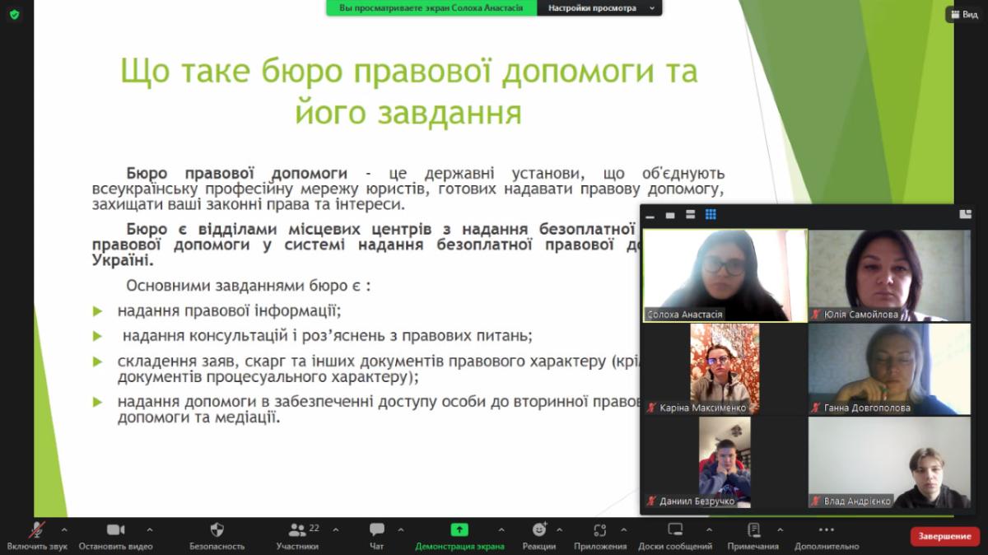
Task: Open the view settings dropdown at top
Action: tap(599, 8)
